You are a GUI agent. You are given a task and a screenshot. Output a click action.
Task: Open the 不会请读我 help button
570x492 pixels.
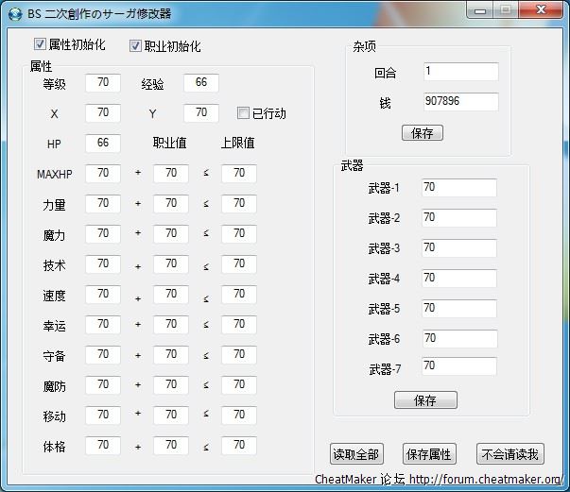[510, 454]
